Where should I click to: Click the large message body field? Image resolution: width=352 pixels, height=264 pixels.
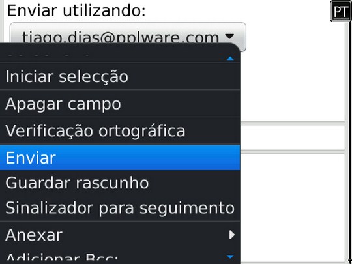tap(293, 208)
